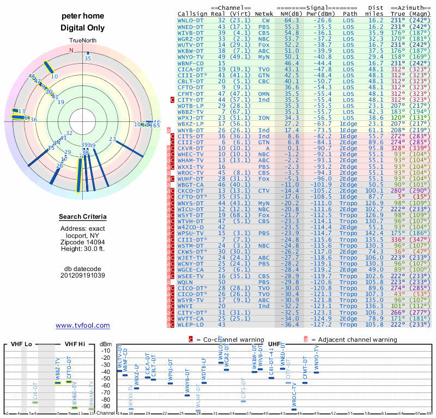The image size is (436, 418).
Task: Click the red co-channel warning legend icon
Action: pyautogui.click(x=191, y=340)
